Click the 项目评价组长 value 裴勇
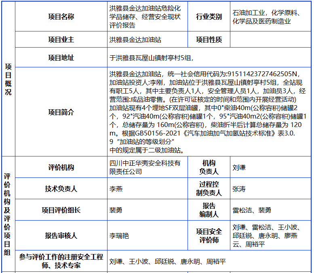 point(116,210)
